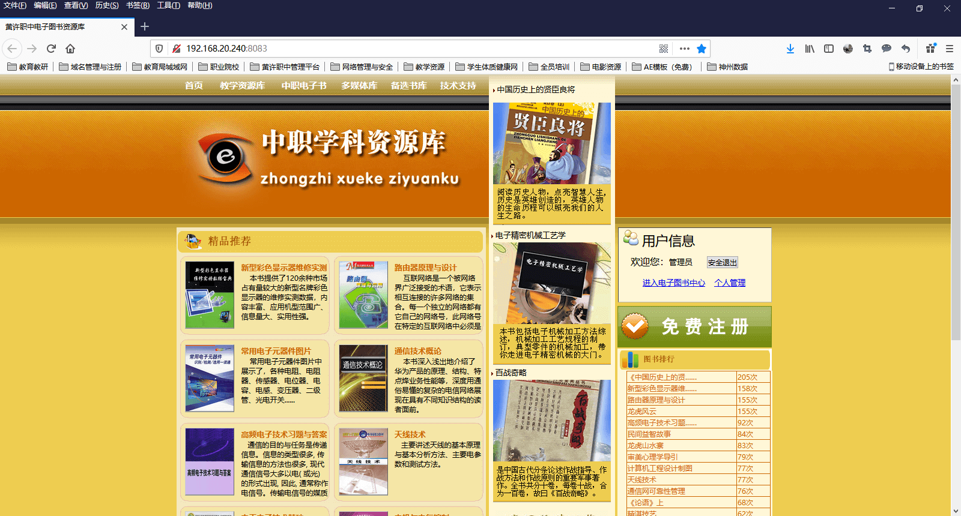Open the downloads arrow icon
The width and height of the screenshot is (961, 516).
pos(790,49)
